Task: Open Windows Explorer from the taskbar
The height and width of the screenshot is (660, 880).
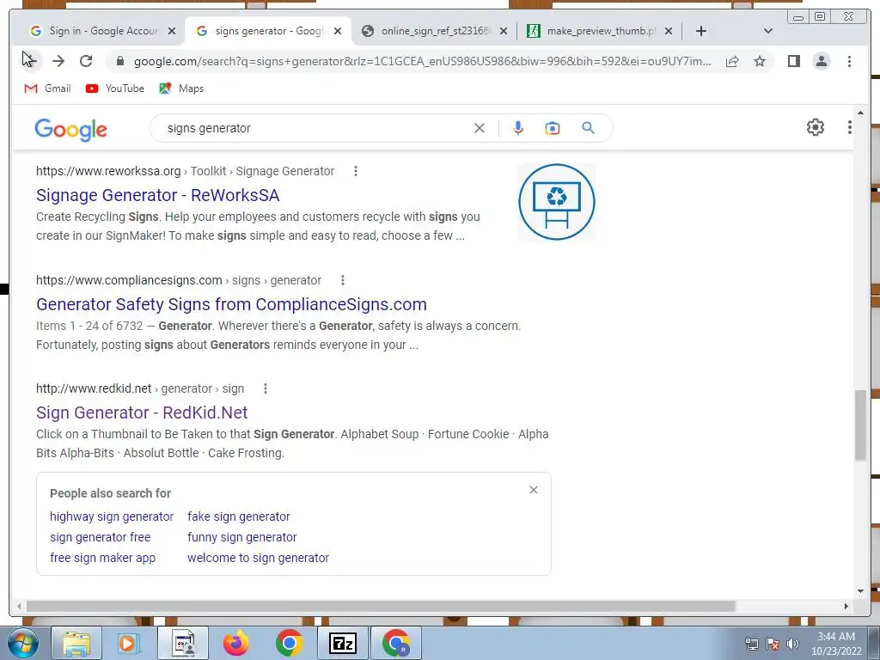Action: [76, 643]
